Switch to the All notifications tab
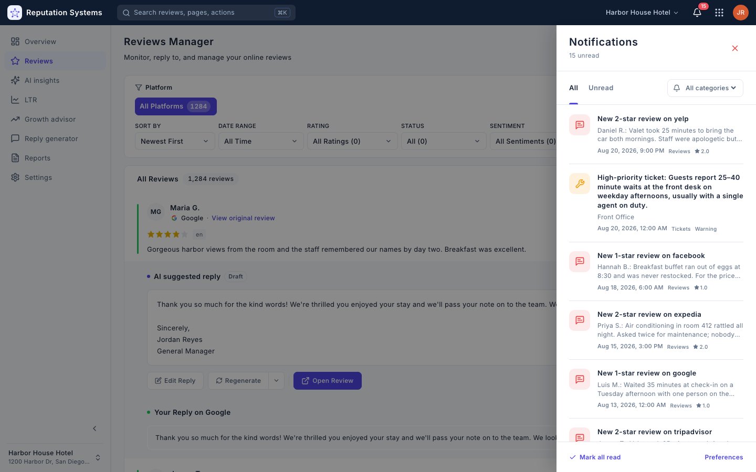756x472 pixels. [573, 88]
